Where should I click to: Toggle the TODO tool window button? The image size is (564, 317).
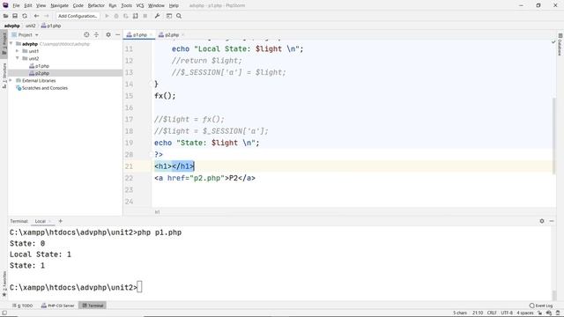[x=22, y=306]
